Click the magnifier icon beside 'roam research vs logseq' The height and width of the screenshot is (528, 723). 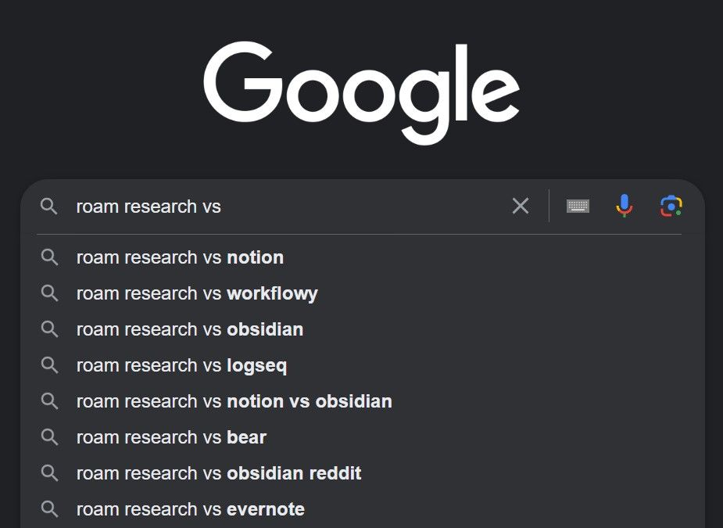pos(49,365)
